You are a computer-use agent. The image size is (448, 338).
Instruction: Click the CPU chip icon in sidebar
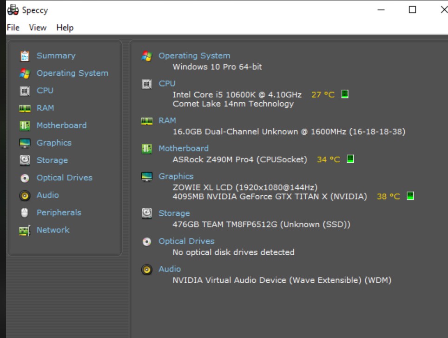pos(25,91)
